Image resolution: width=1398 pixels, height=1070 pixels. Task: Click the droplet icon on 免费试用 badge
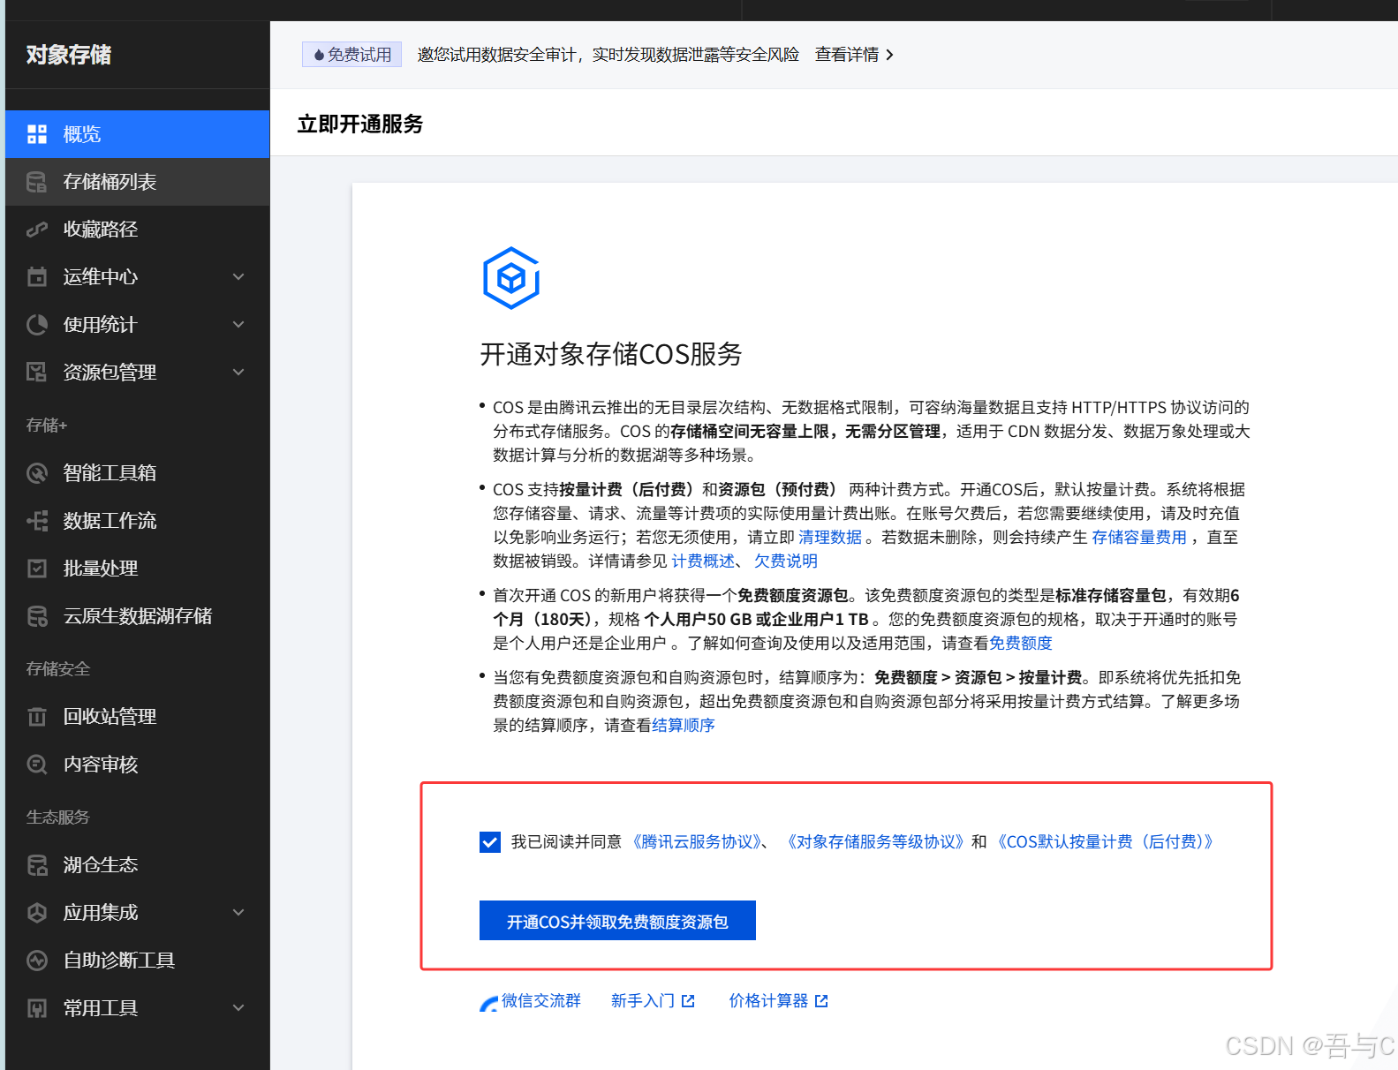click(319, 55)
